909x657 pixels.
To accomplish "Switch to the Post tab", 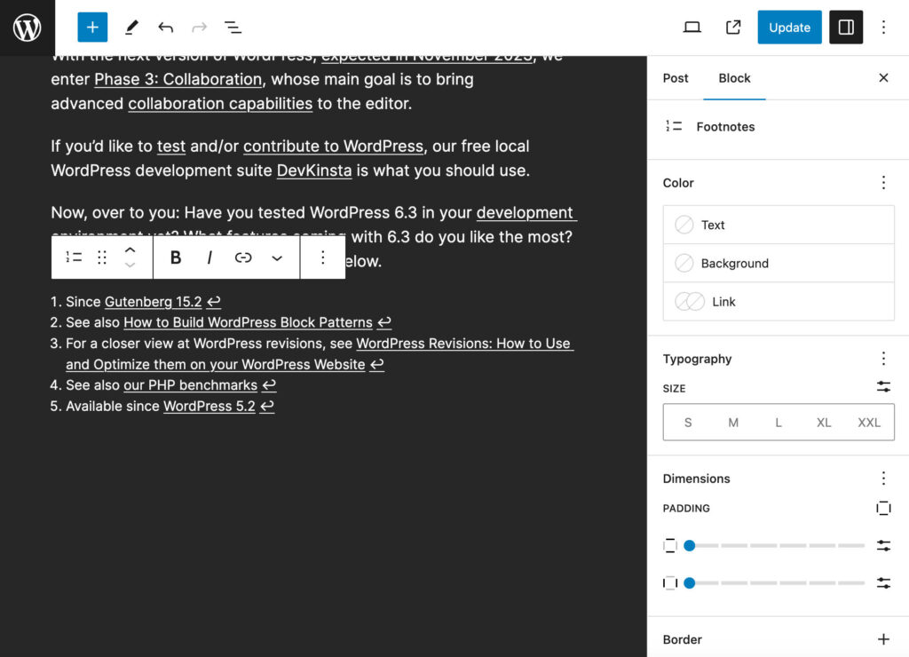I will click(x=675, y=78).
